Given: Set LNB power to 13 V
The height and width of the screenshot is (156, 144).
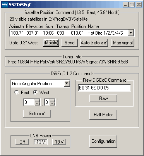Looking at the screenshot, I should click(41, 142).
